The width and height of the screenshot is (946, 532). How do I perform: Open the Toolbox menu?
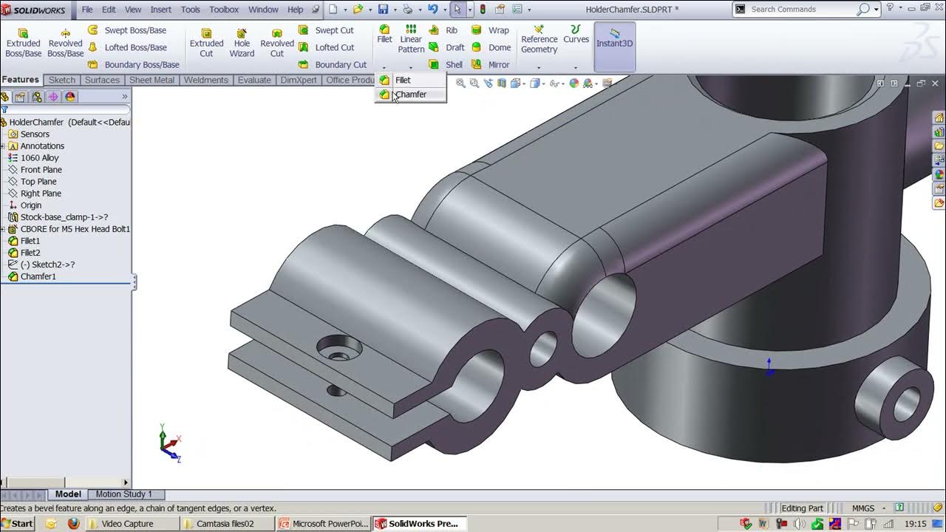point(224,10)
